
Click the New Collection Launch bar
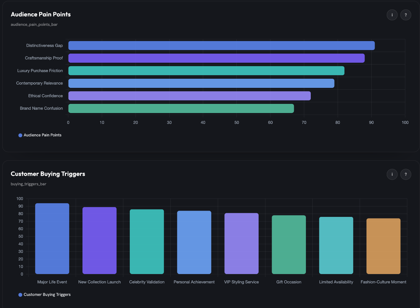point(99,240)
